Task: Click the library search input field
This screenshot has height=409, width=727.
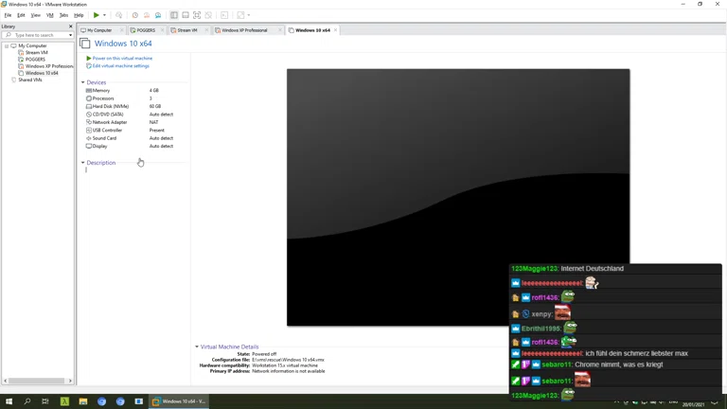Action: [38, 35]
